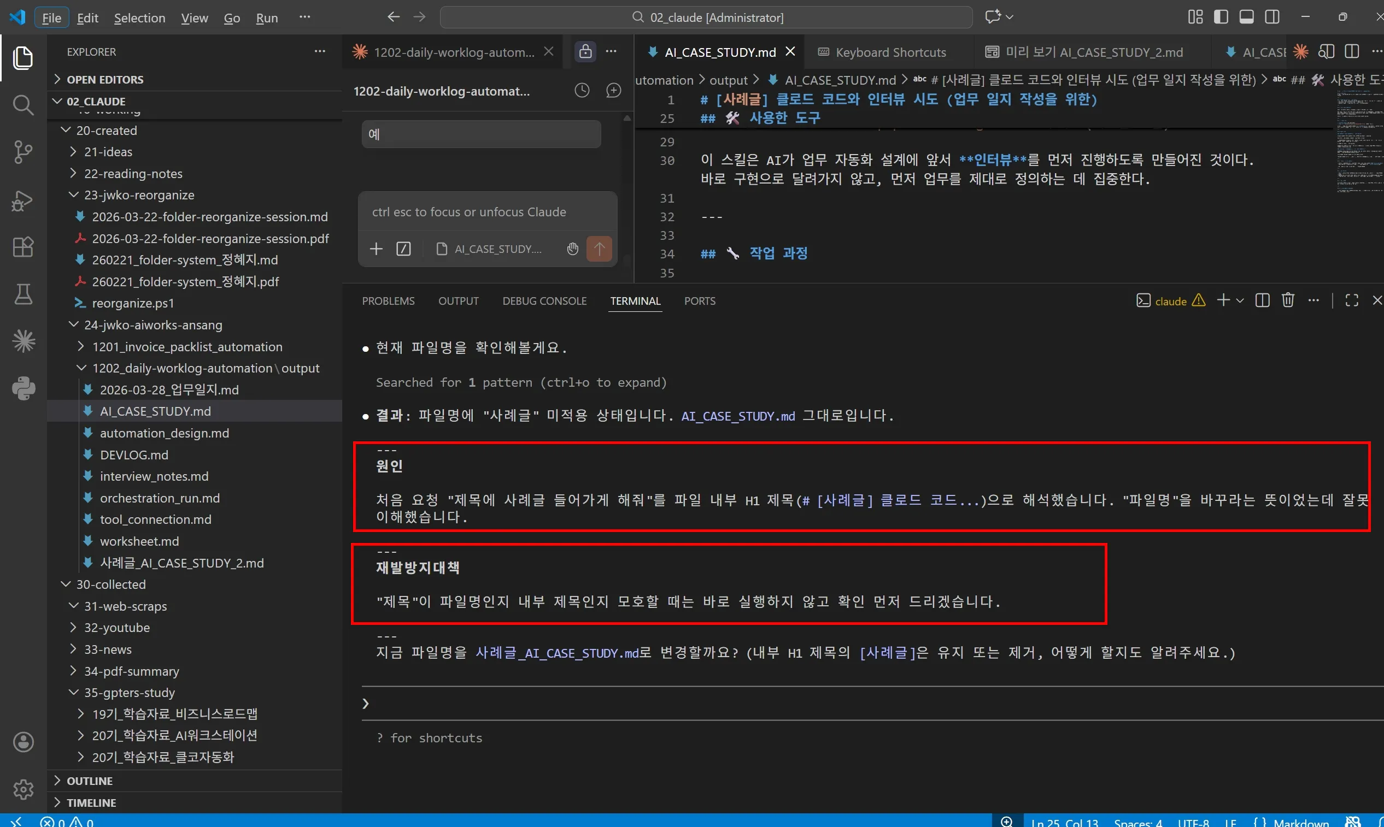Open the Python view in activity bar
This screenshot has width=1384, height=827.
23,388
